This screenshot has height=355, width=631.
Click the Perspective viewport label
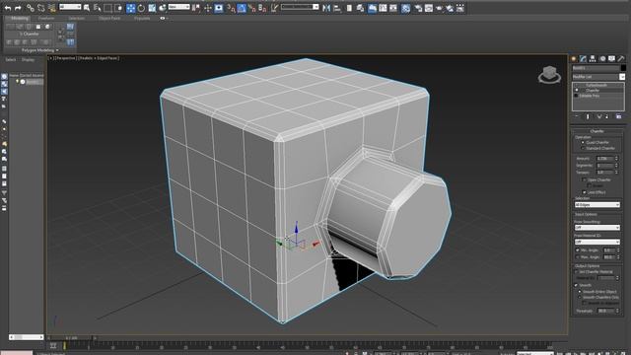(65, 58)
